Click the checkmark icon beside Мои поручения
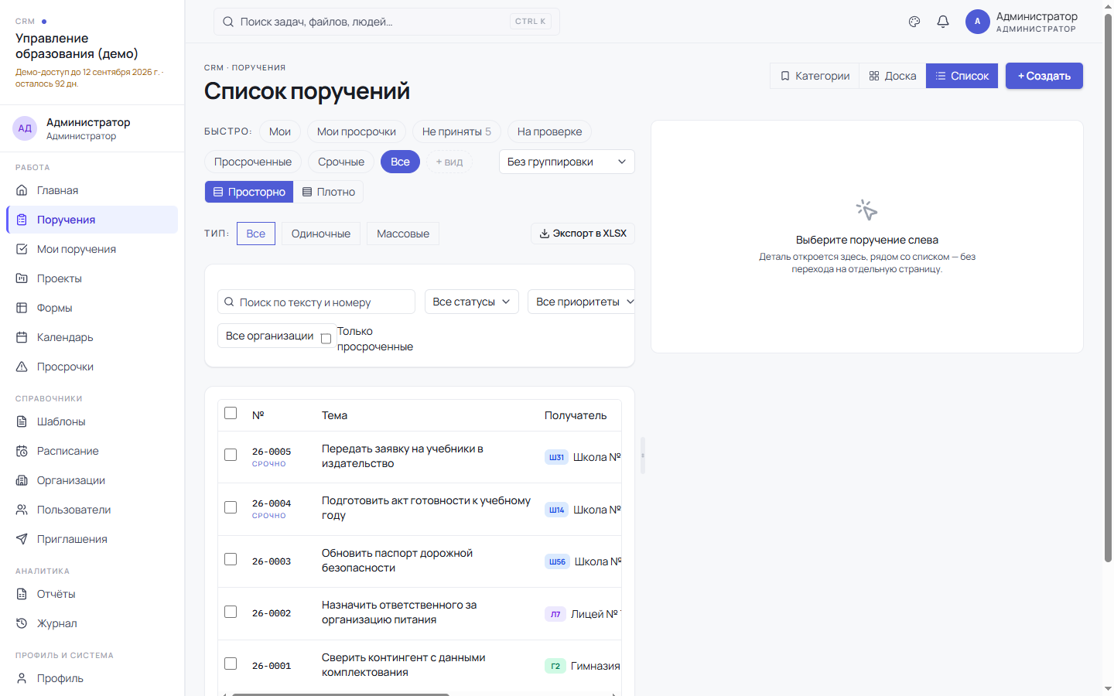The height and width of the screenshot is (696, 1114). [22, 249]
